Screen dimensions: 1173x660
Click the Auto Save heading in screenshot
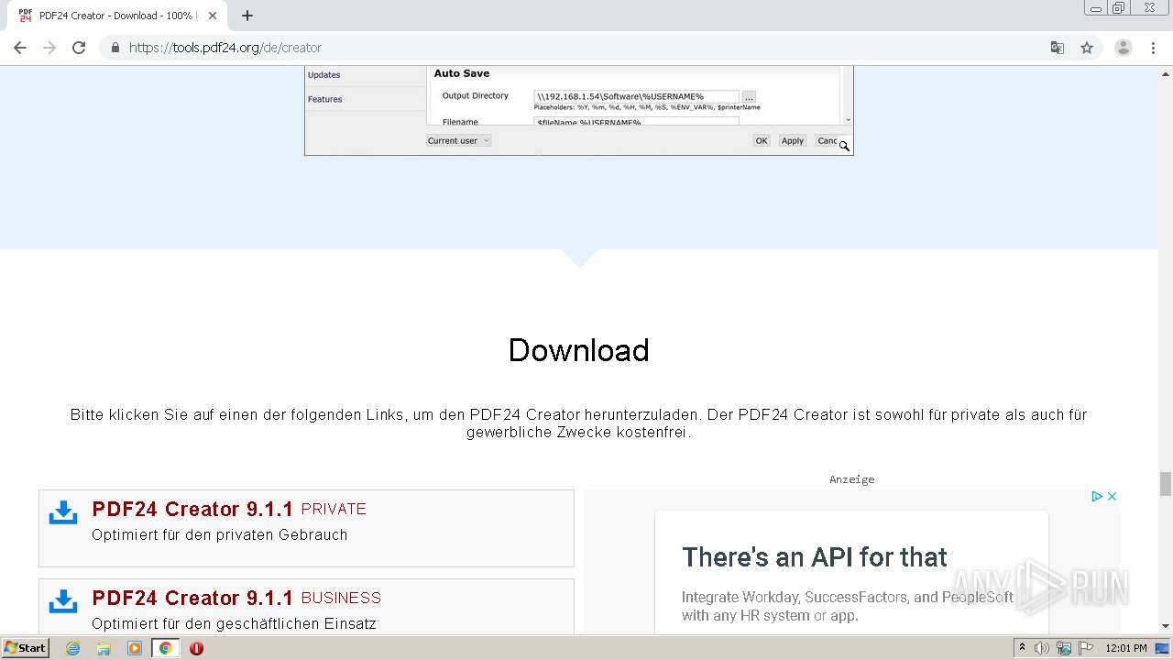(462, 73)
